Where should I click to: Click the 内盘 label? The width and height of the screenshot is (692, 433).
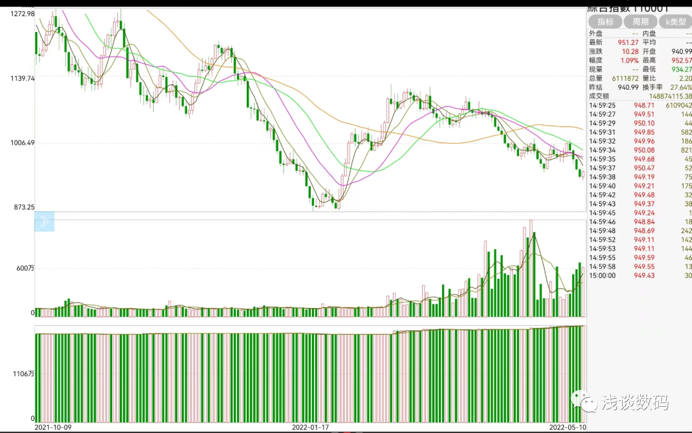[x=649, y=33]
